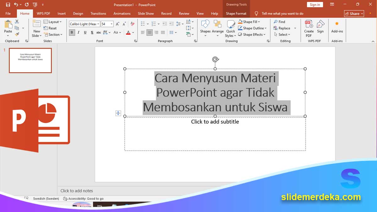This screenshot has width=377, height=212.
Task: Click Create PDF icon
Action: tap(309, 24)
